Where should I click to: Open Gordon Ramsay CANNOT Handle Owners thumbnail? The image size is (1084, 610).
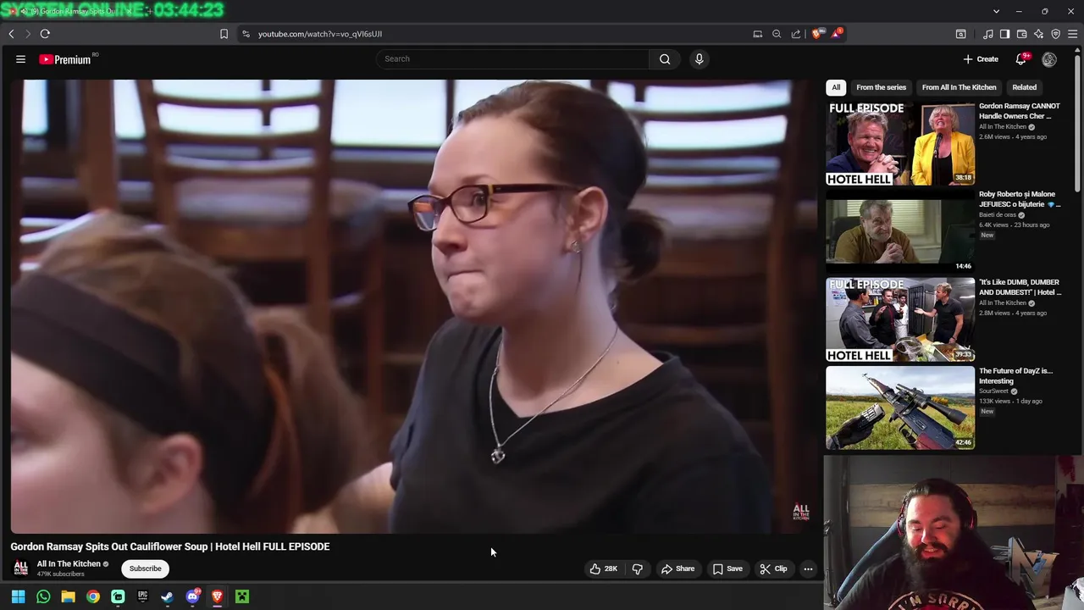click(x=900, y=144)
